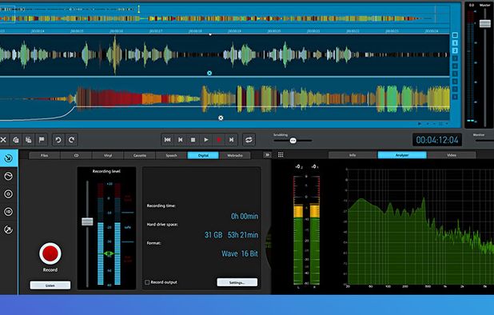Select the Analyzer tab
Screen dimensions: 494x315
[402, 155]
